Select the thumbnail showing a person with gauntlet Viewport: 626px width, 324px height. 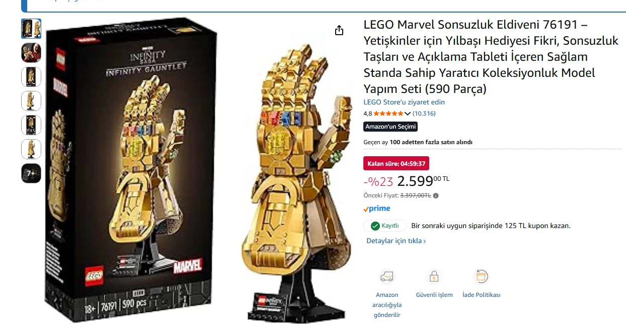tap(31, 53)
